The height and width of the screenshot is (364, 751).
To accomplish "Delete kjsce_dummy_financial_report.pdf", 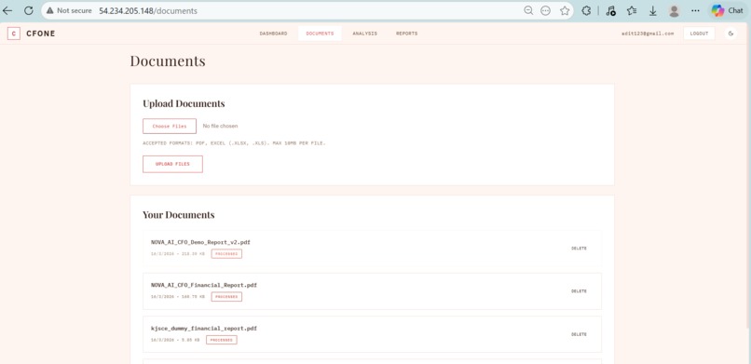I will 579,334.
